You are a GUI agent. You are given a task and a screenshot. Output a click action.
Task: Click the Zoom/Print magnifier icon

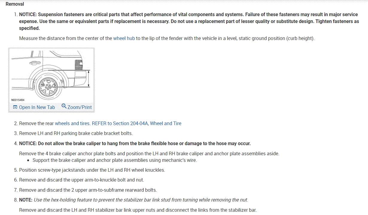coord(64,106)
